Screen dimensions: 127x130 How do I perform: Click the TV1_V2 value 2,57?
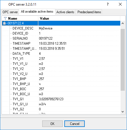point(42,69)
